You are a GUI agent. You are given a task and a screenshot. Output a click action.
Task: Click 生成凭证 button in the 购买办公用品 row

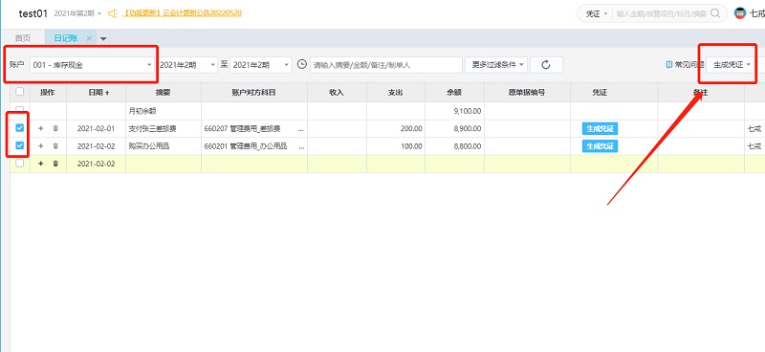tap(600, 146)
